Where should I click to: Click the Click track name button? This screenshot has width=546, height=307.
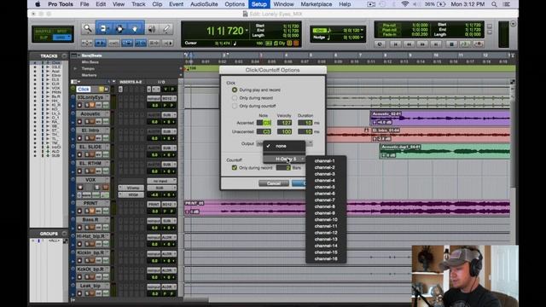84,90
